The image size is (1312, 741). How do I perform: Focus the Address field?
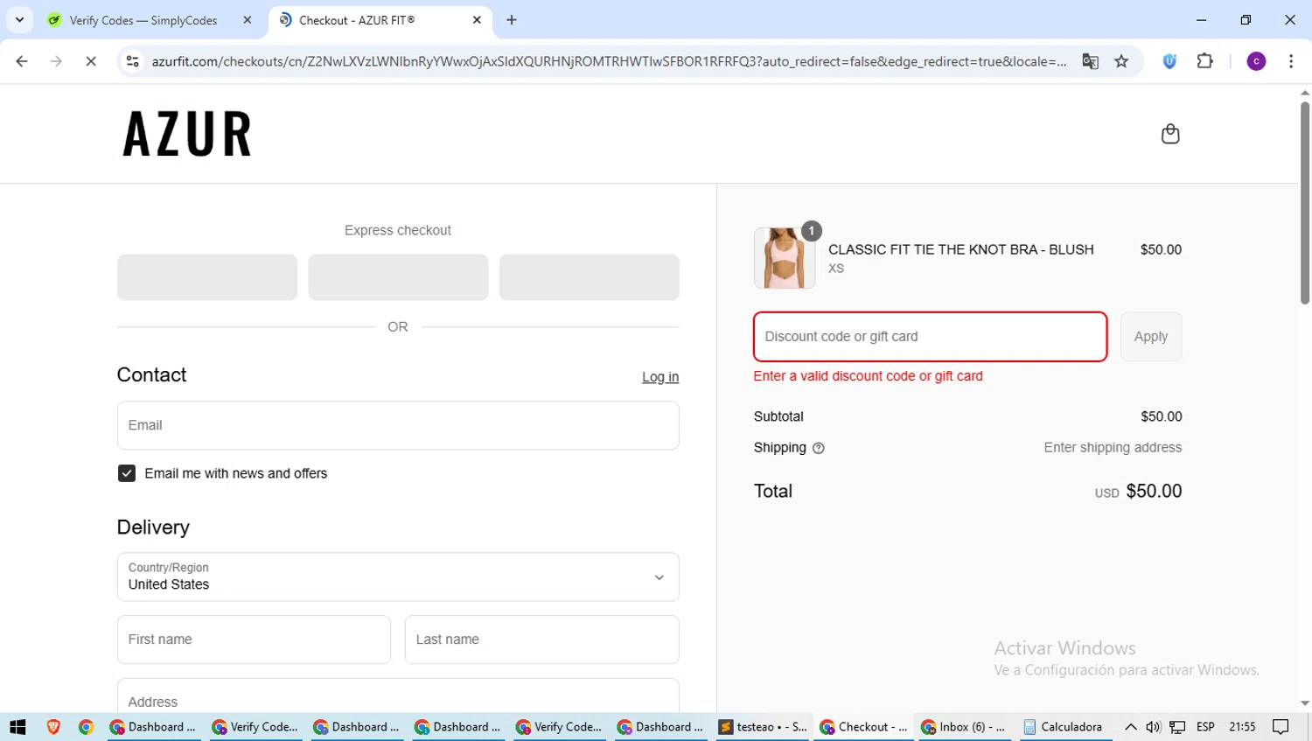[398, 696]
